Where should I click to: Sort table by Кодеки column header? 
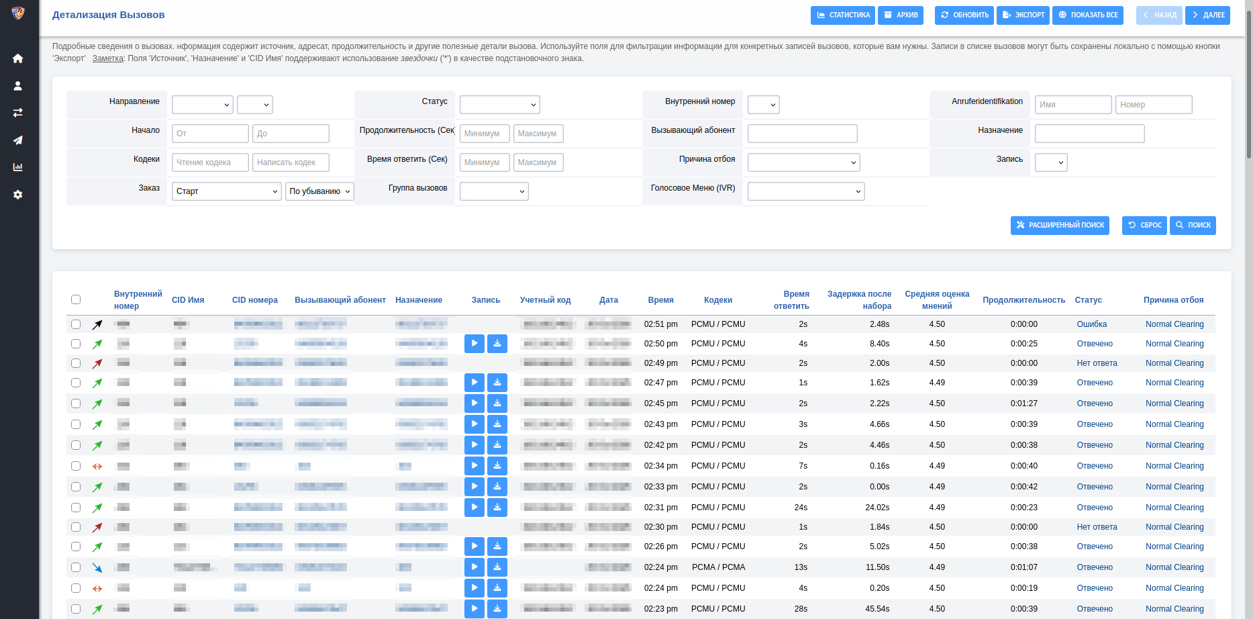[x=718, y=300]
